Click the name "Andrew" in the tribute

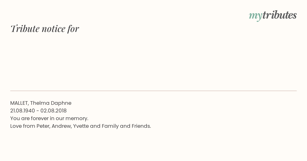(61, 126)
